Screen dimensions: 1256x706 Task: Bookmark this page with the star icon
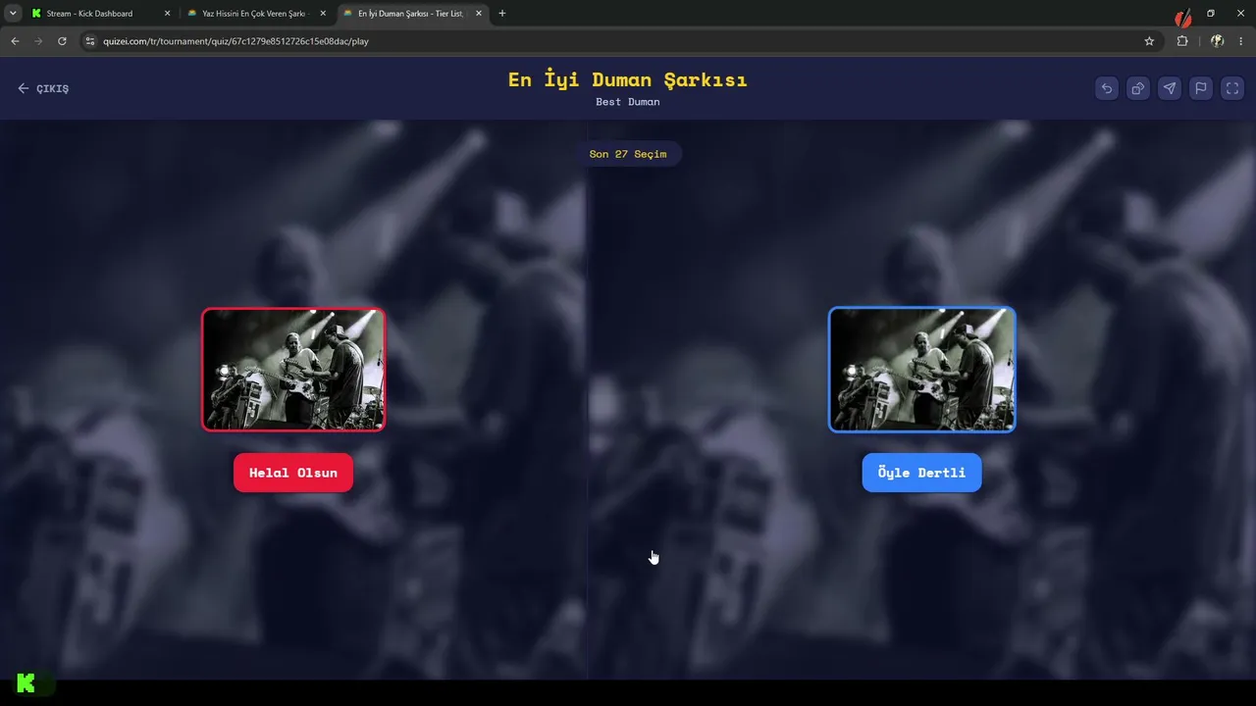click(1149, 41)
